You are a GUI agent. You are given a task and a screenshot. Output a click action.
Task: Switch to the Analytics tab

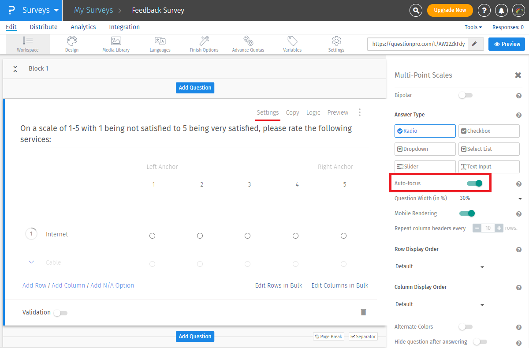(x=83, y=27)
